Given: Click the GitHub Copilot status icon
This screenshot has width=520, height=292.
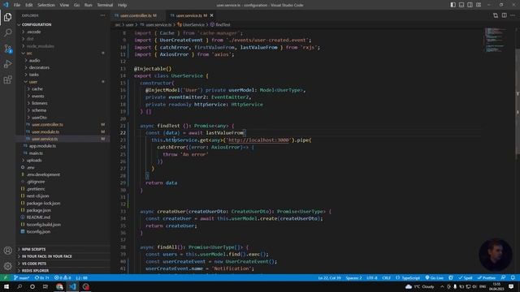Looking at the screenshot, I should [x=451, y=277].
